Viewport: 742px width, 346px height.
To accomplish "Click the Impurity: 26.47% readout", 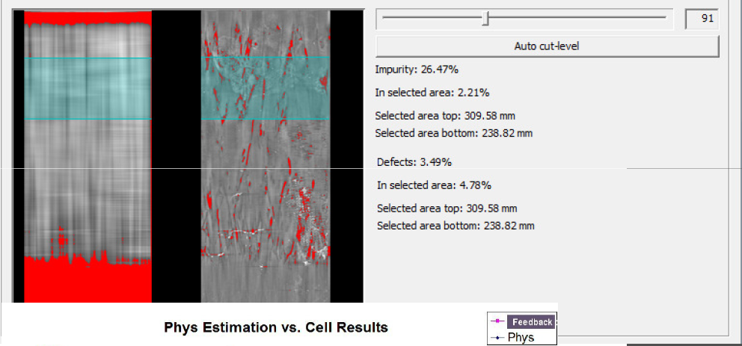I will [417, 69].
